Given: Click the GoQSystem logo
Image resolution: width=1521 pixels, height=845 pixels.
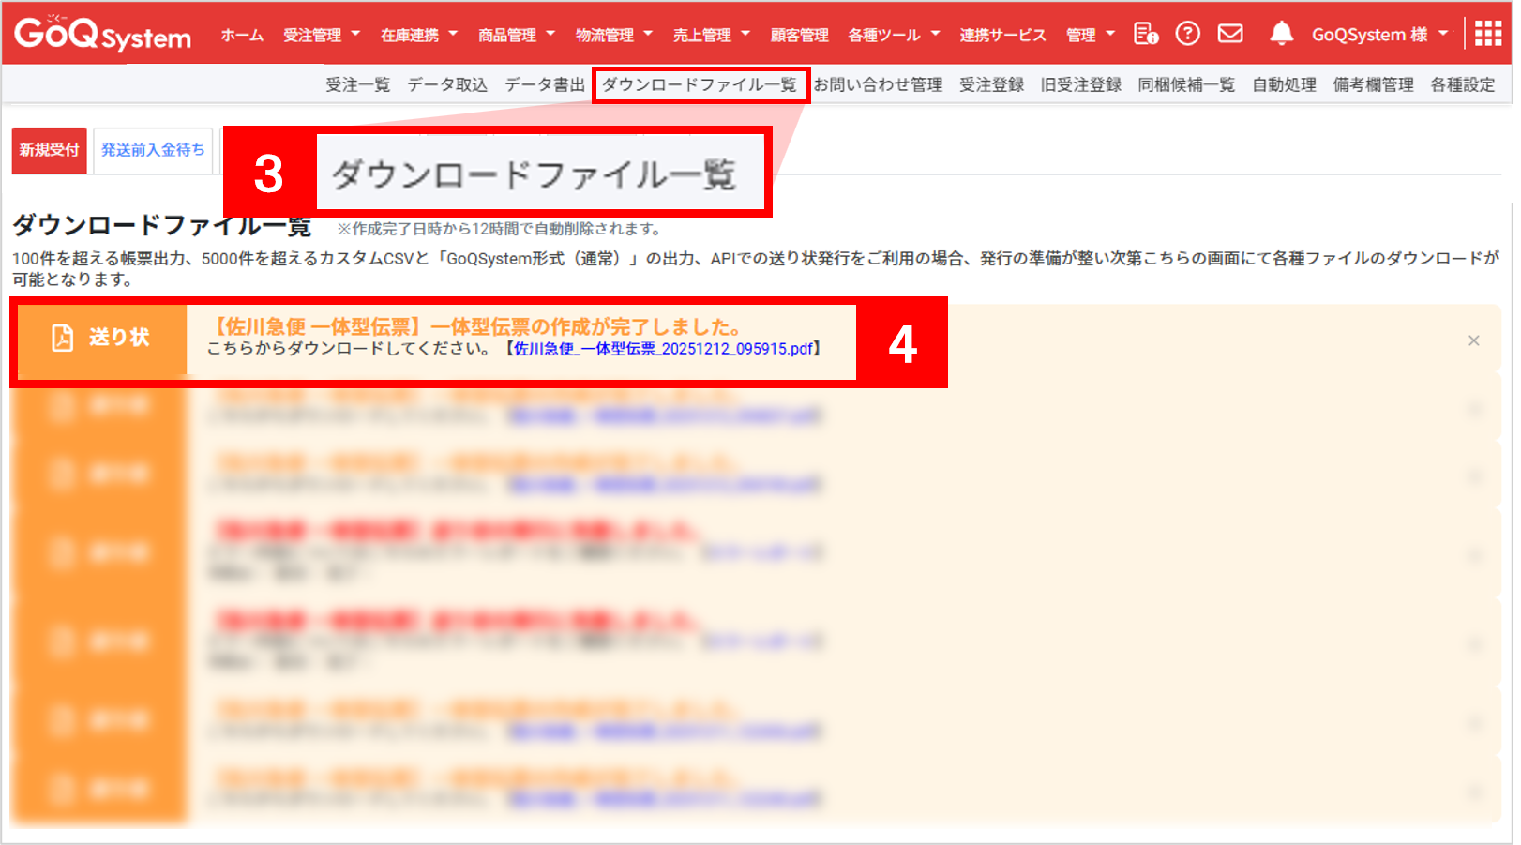Looking at the screenshot, I should (x=102, y=35).
